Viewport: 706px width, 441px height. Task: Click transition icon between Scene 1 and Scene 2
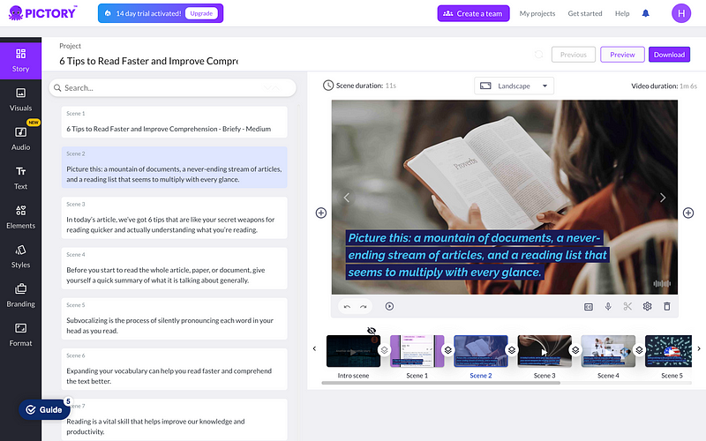[448, 349]
